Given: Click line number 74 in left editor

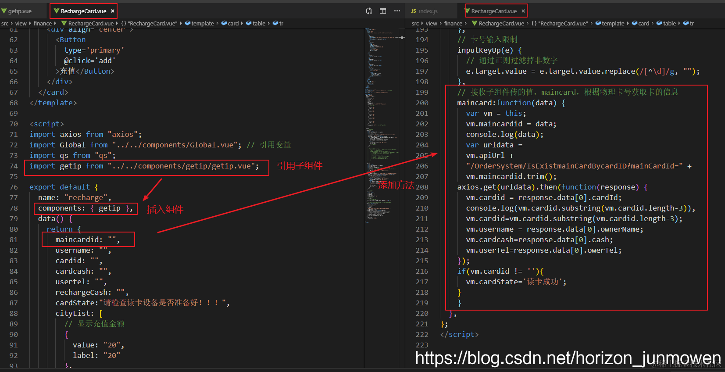Looking at the screenshot, I should click(x=14, y=166).
